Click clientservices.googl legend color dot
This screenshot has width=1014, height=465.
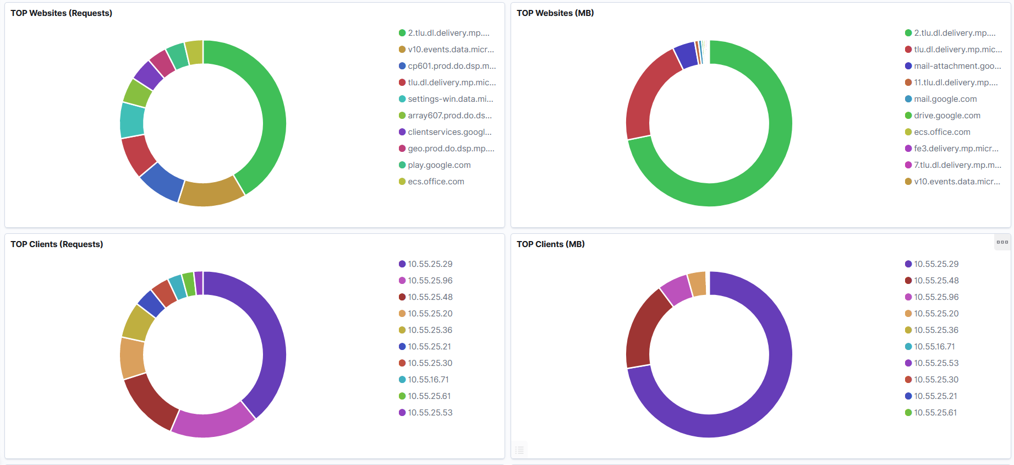402,132
